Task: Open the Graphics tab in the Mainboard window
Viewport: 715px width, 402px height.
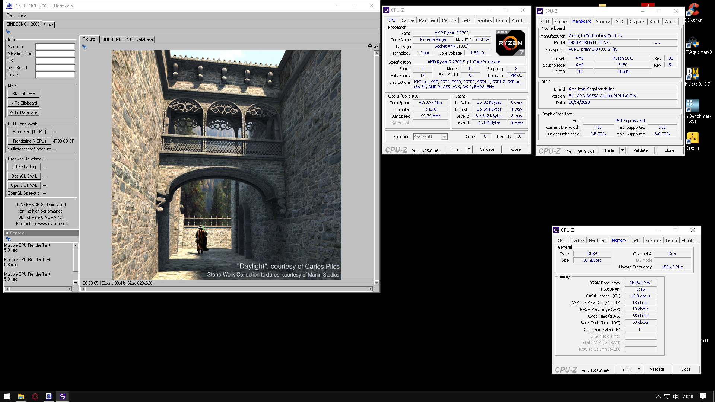Action: coord(637,22)
